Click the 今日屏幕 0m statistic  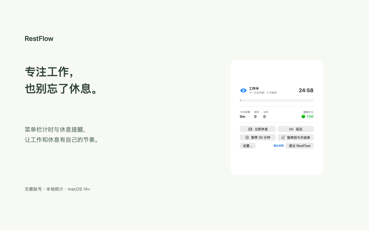tap(245, 114)
